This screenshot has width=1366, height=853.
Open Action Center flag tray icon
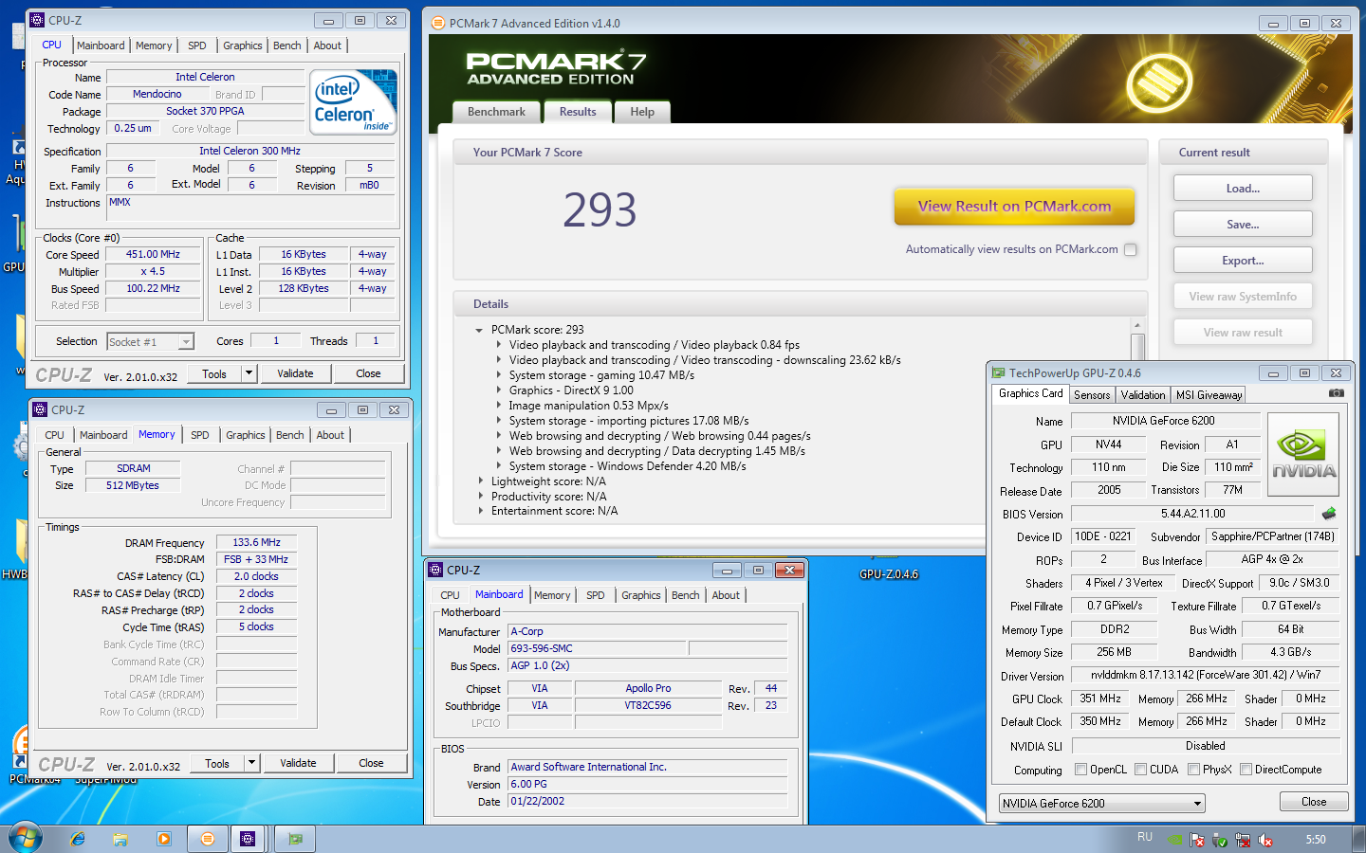1197,840
